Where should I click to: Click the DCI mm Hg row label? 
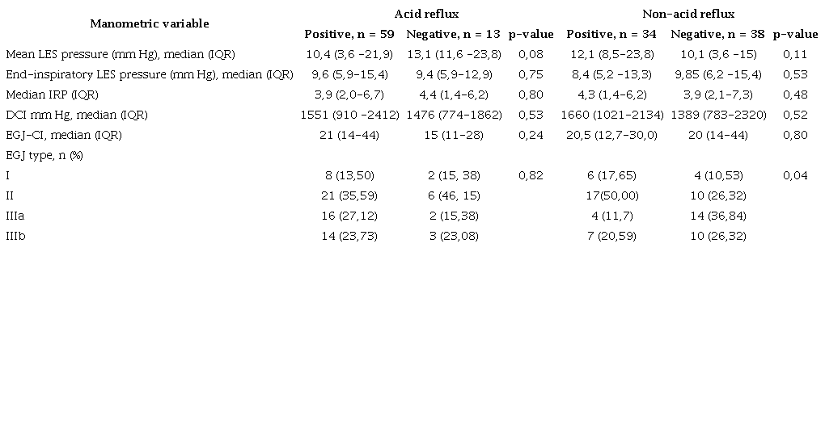click(77, 115)
